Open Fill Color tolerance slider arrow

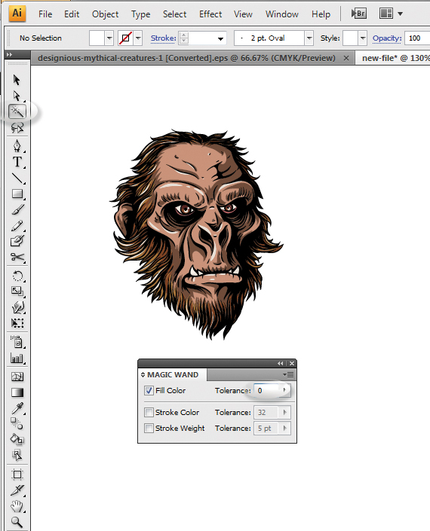tap(285, 390)
